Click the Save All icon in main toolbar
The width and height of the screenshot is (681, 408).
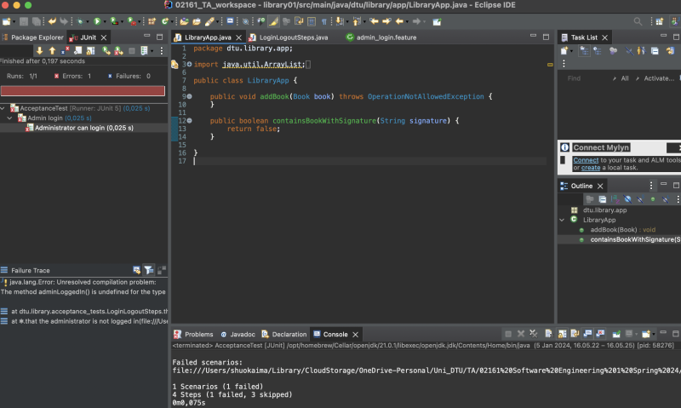coord(37,21)
